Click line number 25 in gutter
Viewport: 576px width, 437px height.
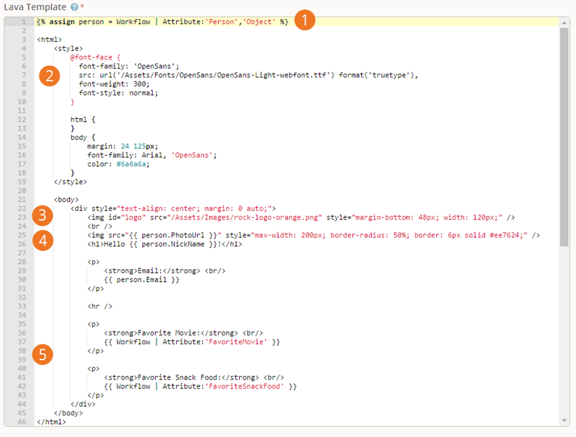22,235
